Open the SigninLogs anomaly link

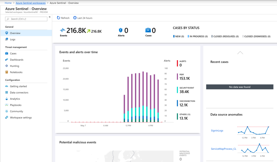point(217,131)
